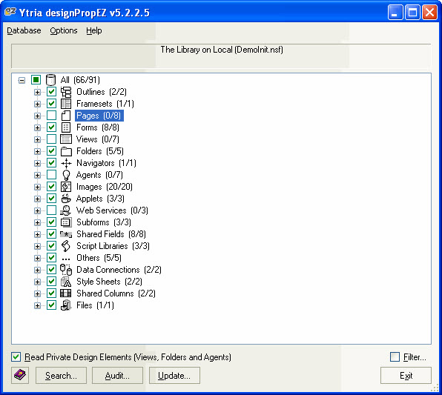
Task: Expand the Forms node
Action: click(x=37, y=127)
